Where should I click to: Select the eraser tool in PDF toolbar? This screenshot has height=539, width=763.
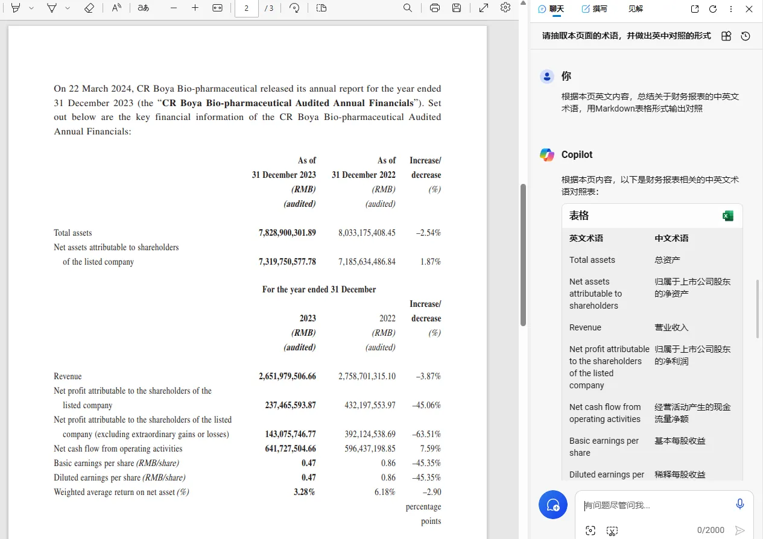coord(89,8)
